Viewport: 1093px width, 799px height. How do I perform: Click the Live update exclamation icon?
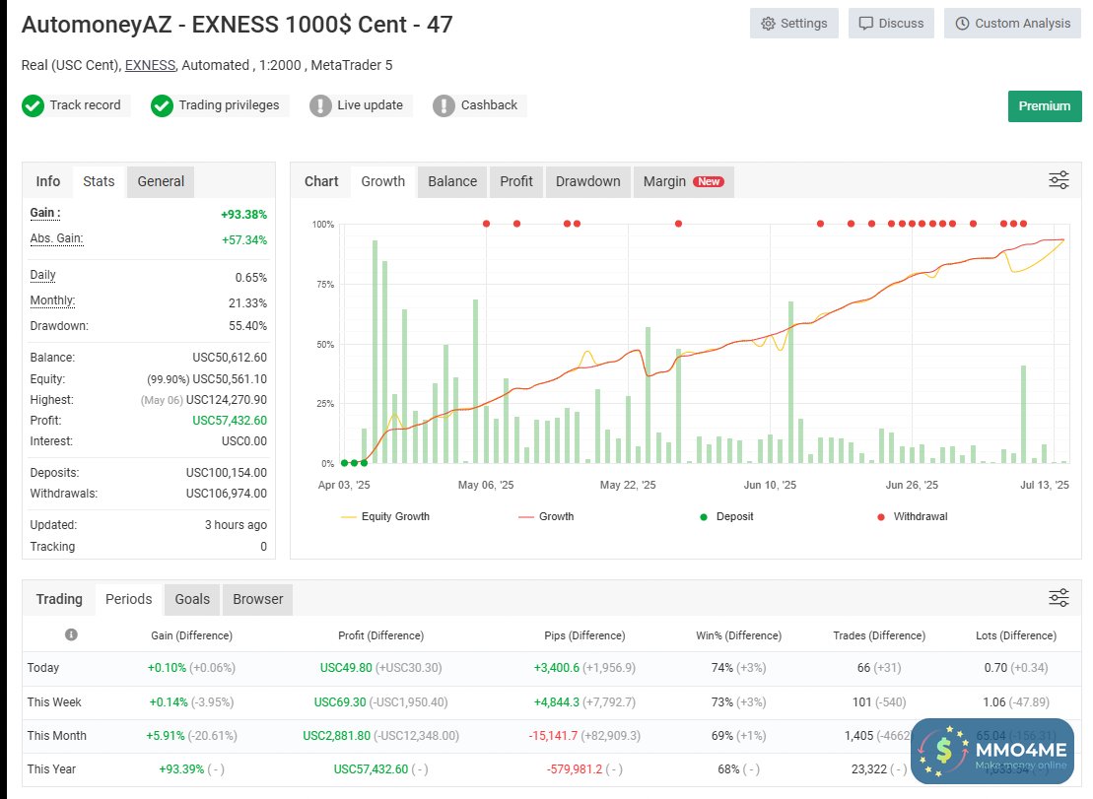tap(320, 105)
